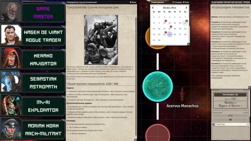The height and width of the screenshot is (141, 251).
Task: Click the 1d100 roll formula
Action: pyautogui.click(x=230, y=116)
